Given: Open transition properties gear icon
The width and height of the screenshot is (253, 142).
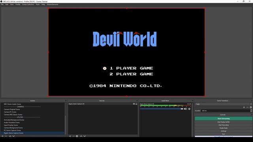Looking at the screenshot, I should point(251,107).
